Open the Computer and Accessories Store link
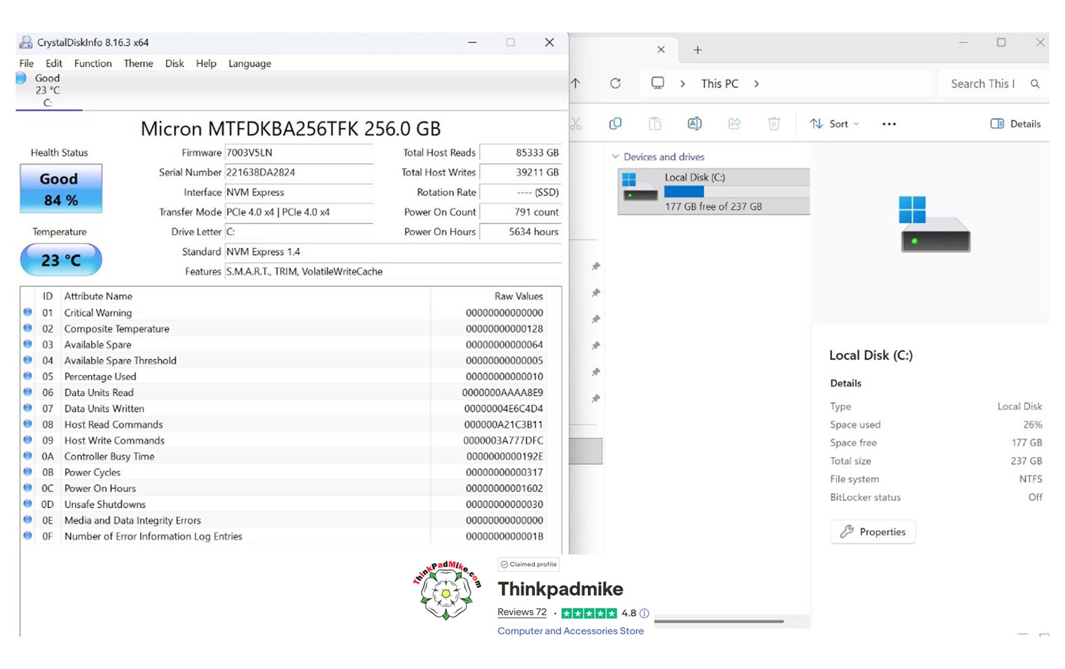1065x669 pixels. click(570, 631)
